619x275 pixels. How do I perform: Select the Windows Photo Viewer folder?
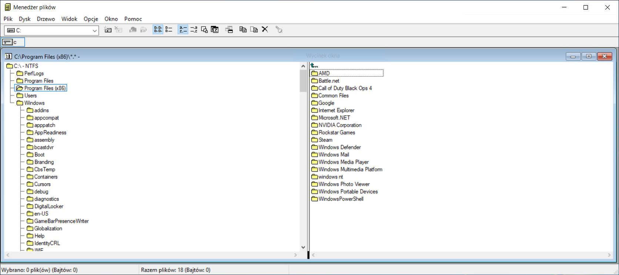[340, 184]
